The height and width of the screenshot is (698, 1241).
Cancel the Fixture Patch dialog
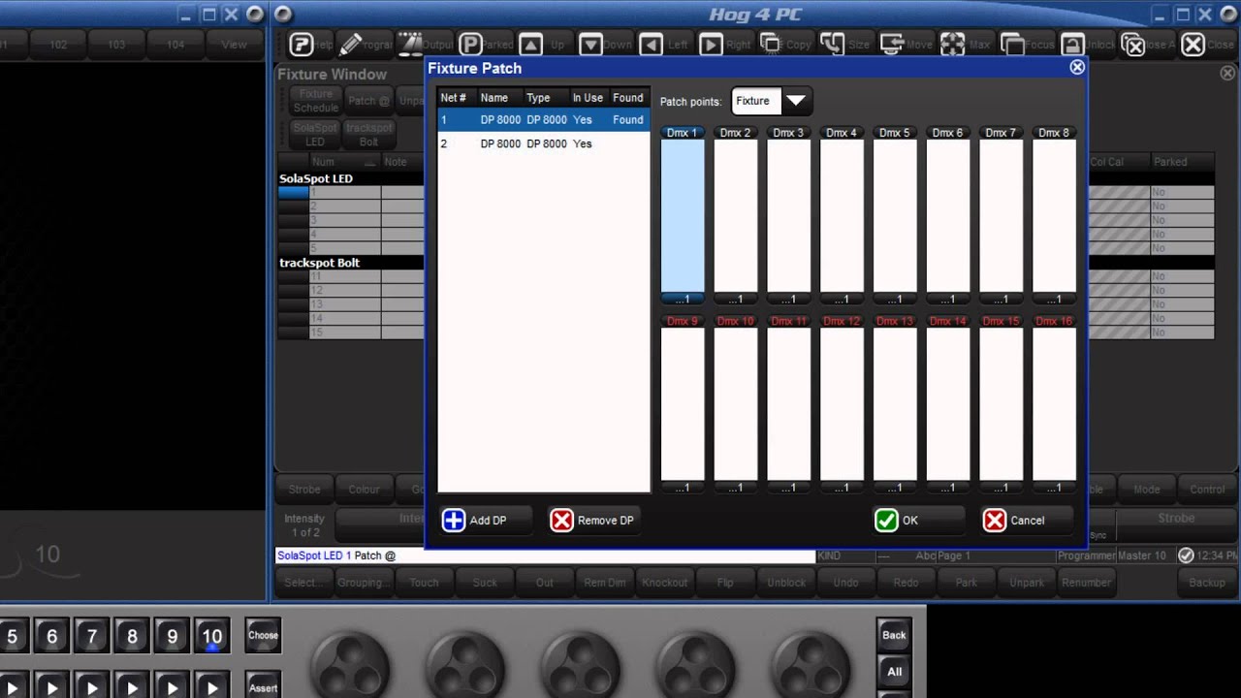(x=1026, y=521)
